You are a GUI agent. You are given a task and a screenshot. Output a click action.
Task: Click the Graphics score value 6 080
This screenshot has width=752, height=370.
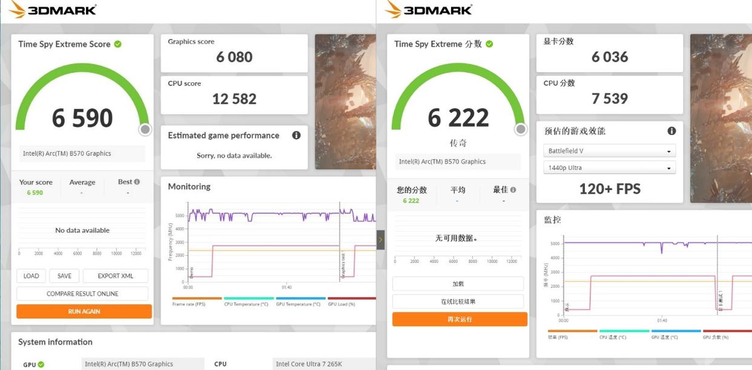tap(234, 57)
